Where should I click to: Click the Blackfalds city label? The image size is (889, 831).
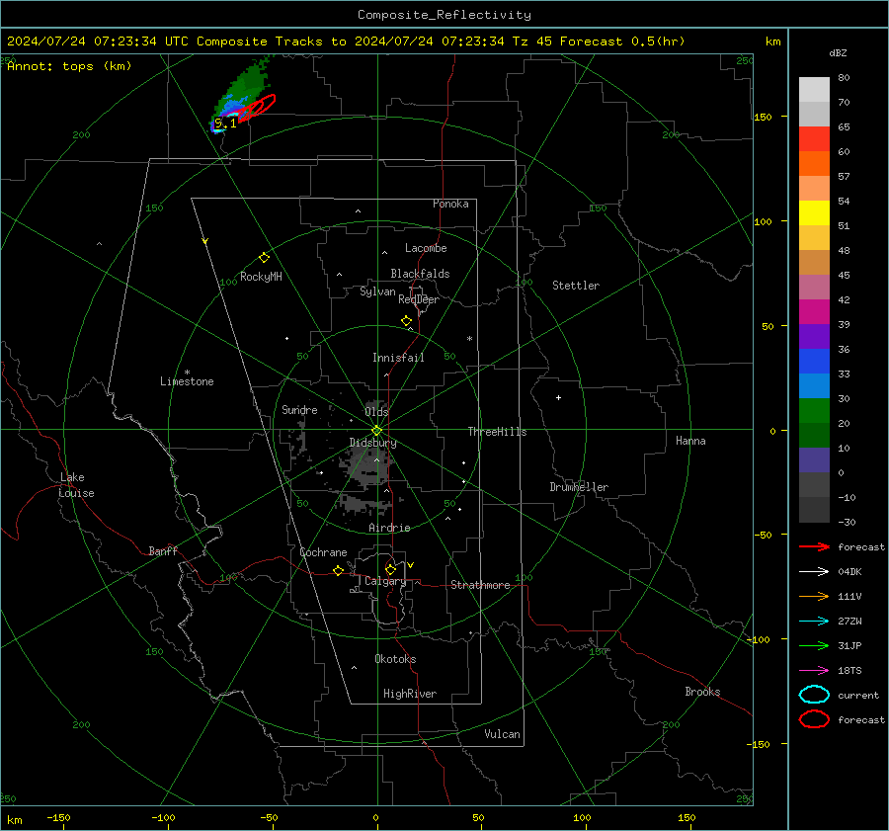[x=420, y=274]
